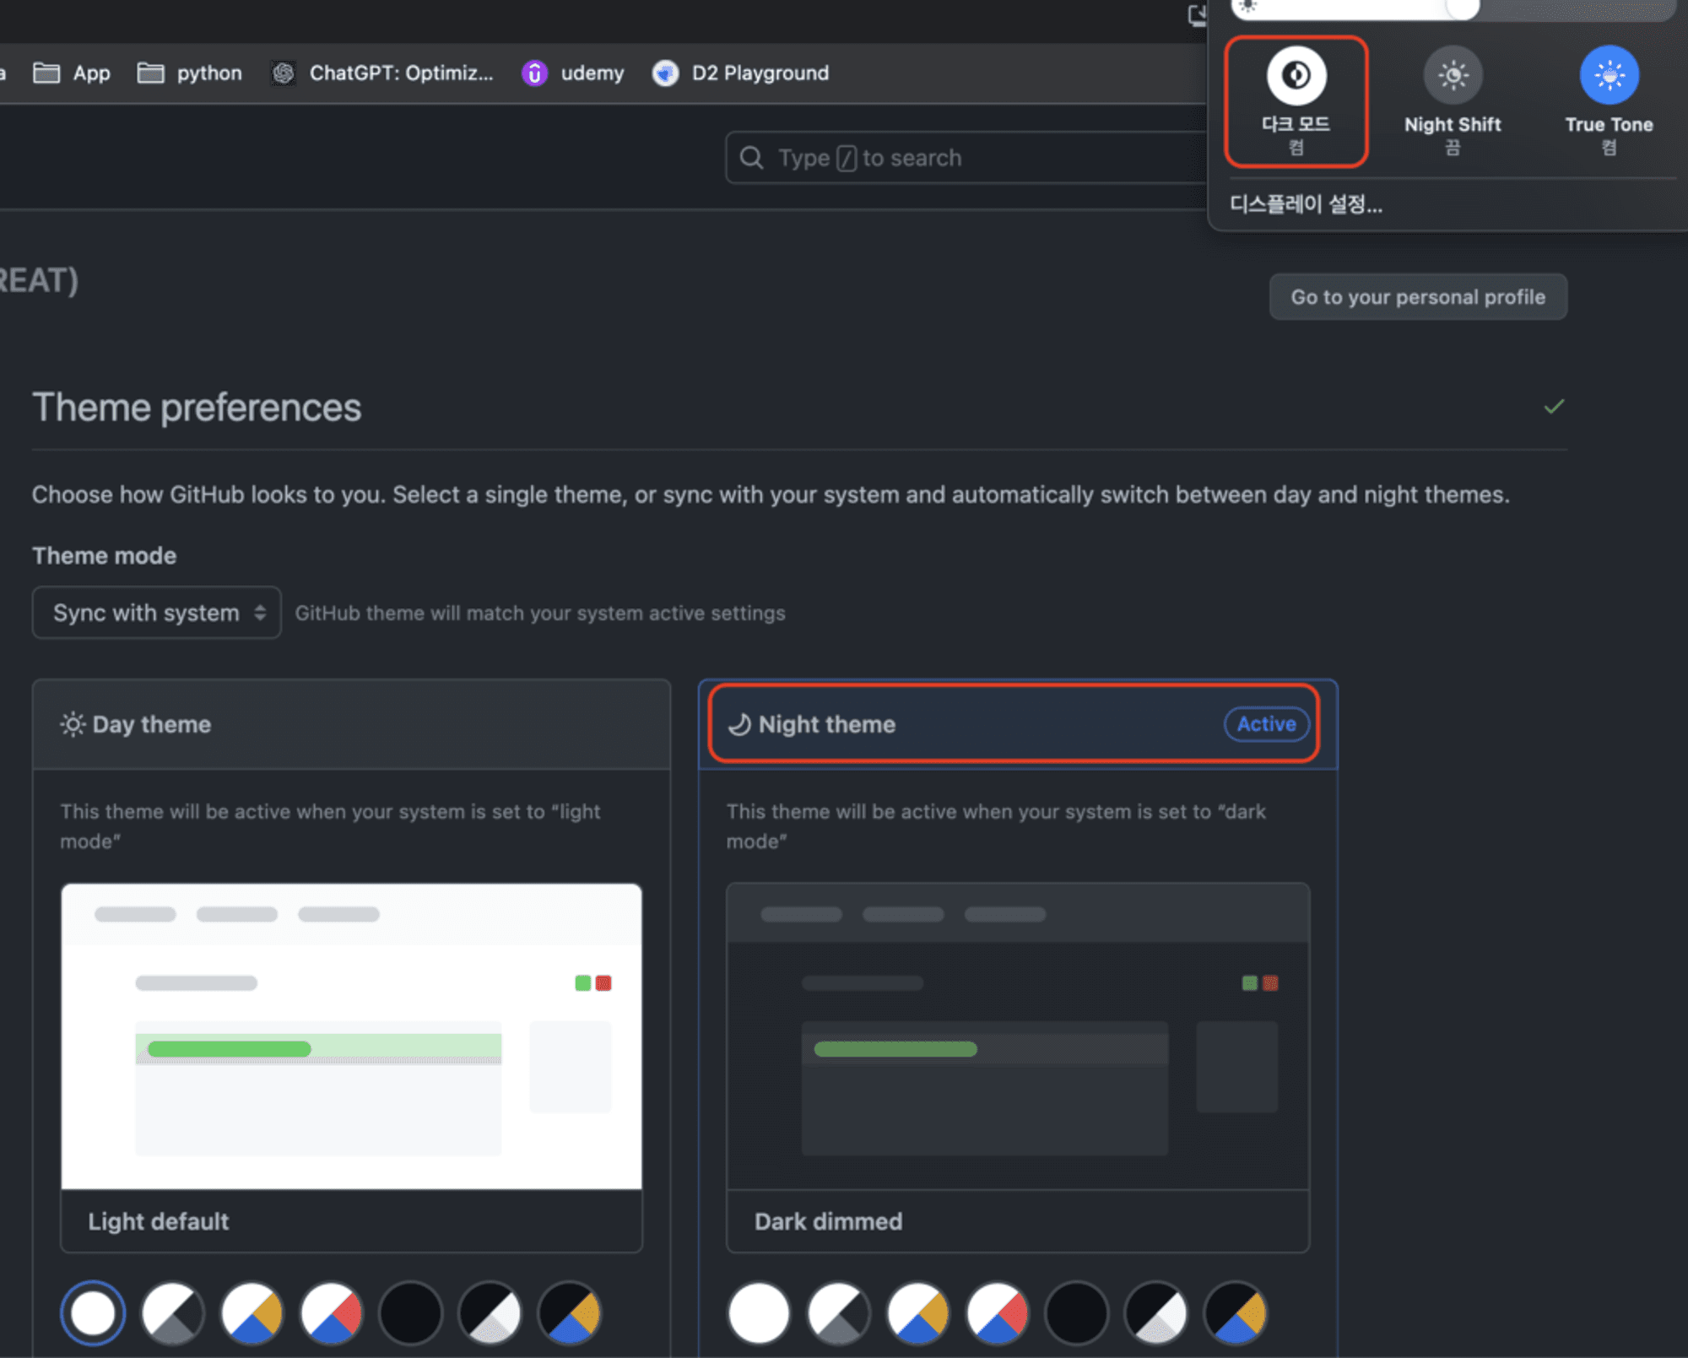The width and height of the screenshot is (1688, 1358).
Task: Click the Theme preferences heading
Action: (x=197, y=408)
